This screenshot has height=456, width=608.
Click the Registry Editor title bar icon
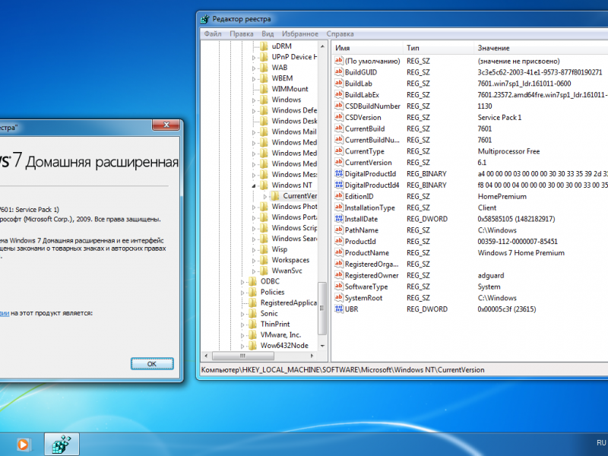(x=204, y=19)
